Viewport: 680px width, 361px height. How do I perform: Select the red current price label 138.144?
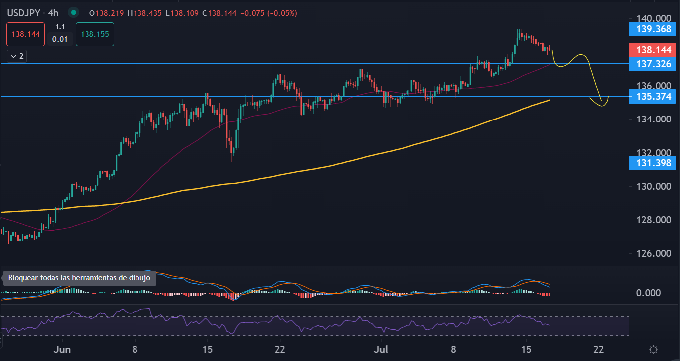652,50
